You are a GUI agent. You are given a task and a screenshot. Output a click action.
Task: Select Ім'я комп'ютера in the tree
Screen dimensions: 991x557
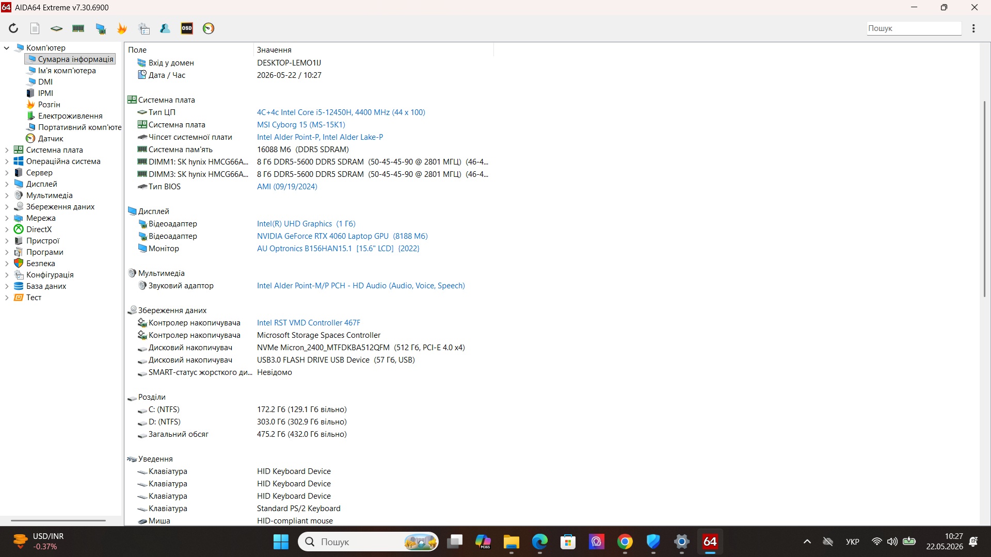[x=67, y=71]
